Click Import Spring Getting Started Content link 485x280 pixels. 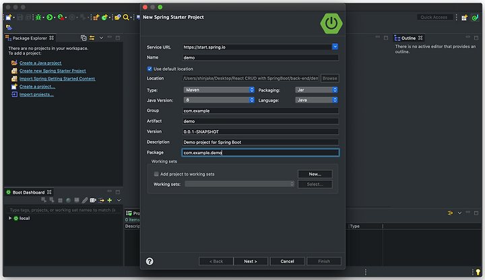tap(57, 79)
